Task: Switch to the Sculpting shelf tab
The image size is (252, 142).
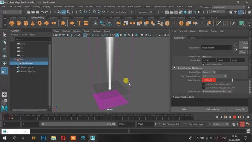Action: pos(53,17)
